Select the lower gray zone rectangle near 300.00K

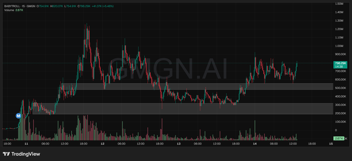pos(182,109)
